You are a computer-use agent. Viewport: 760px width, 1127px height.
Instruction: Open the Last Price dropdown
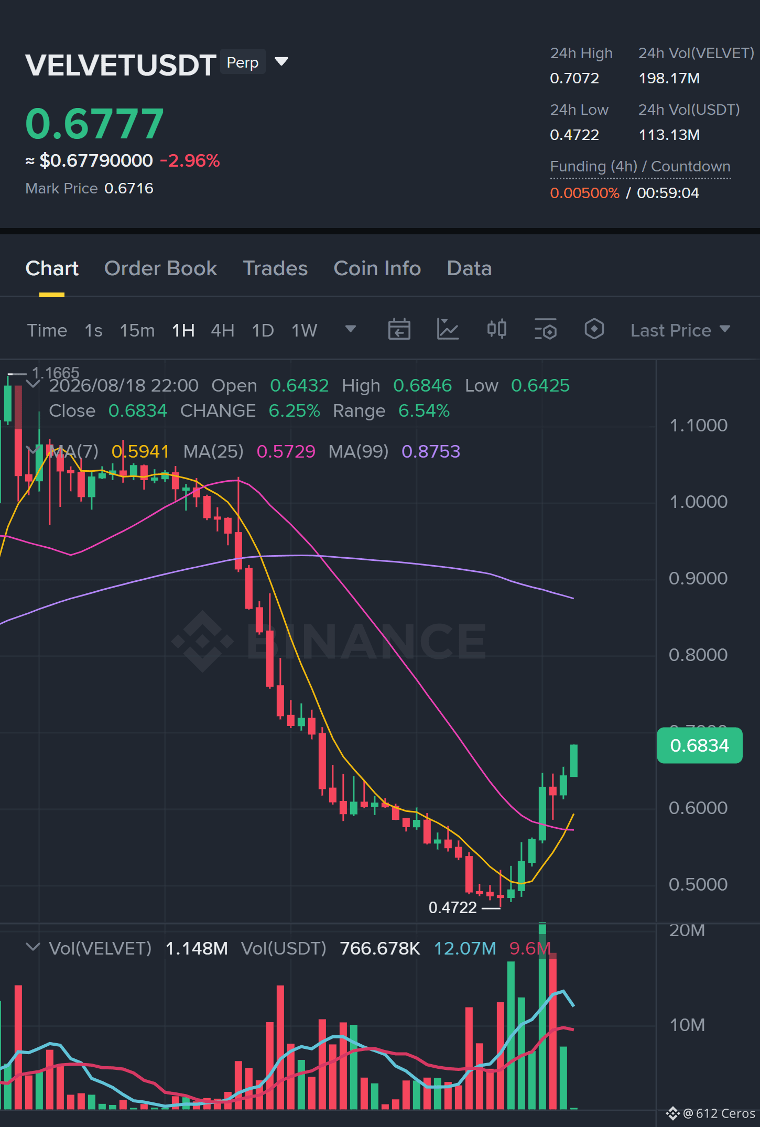[680, 330]
